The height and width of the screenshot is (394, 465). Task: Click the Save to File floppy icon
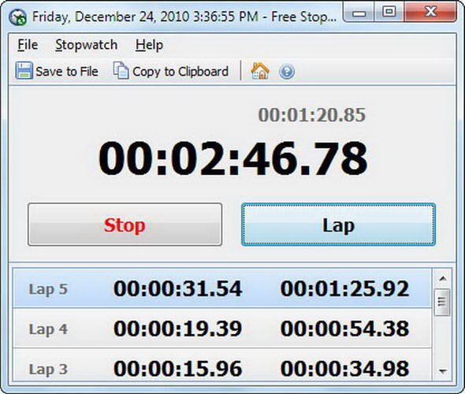24,71
